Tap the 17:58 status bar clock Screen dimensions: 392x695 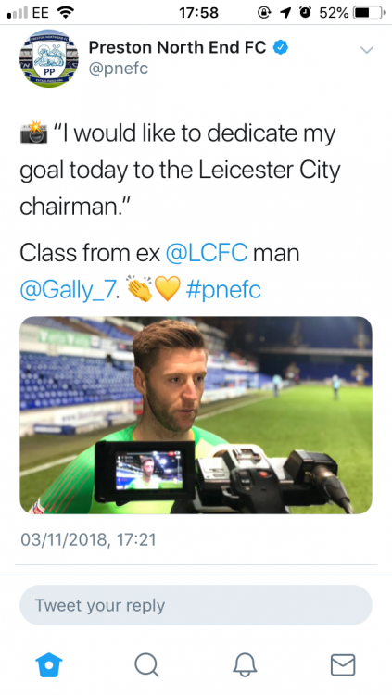(x=198, y=13)
